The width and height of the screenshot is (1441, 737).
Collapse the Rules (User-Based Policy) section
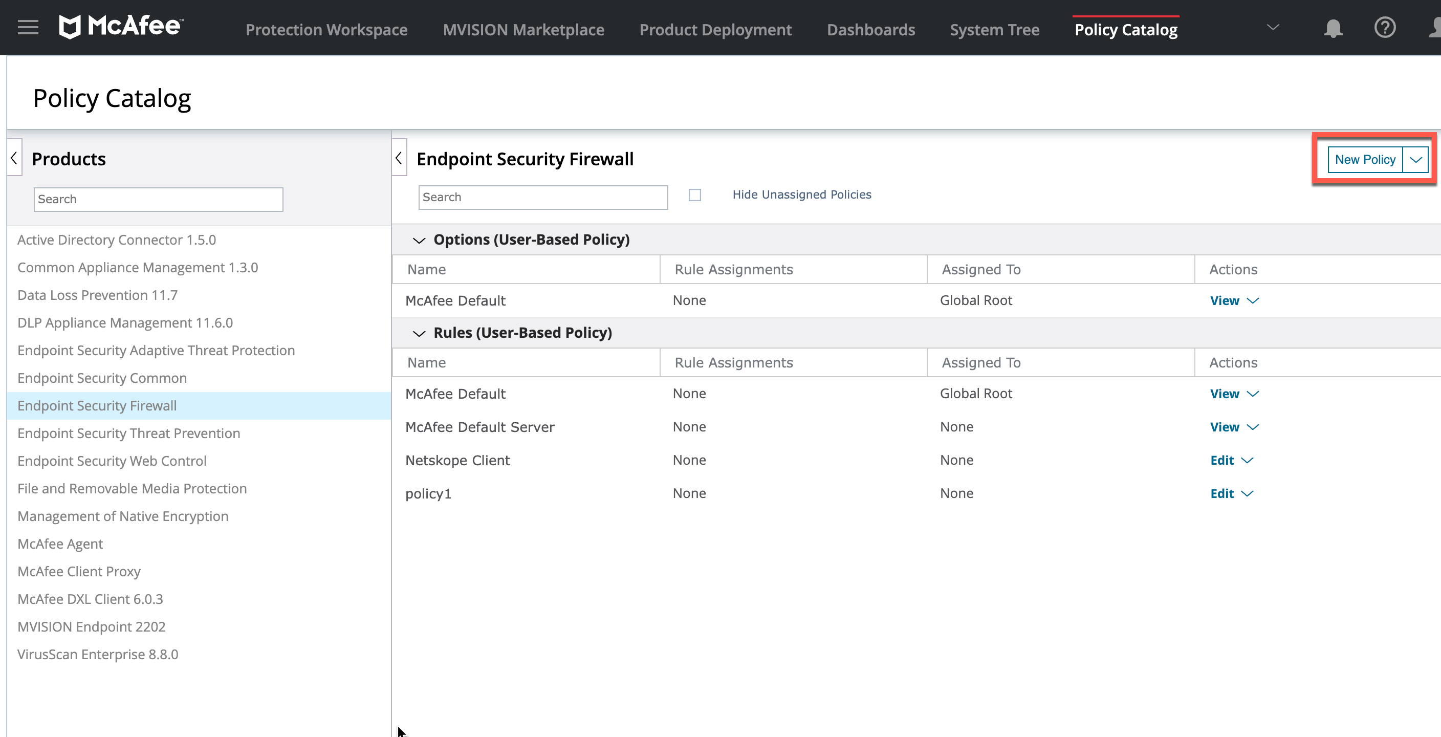419,334
